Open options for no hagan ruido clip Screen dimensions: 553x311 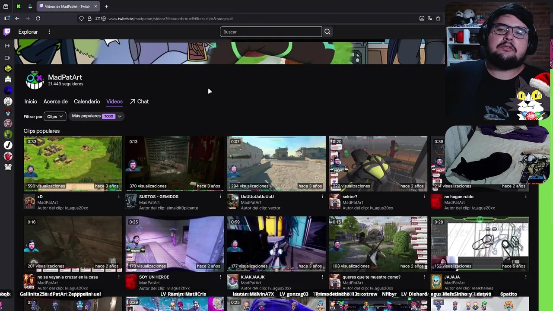(x=526, y=197)
